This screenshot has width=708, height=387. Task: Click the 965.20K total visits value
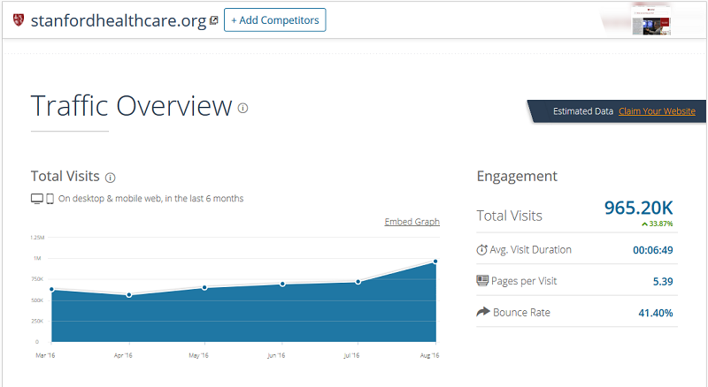(638, 208)
